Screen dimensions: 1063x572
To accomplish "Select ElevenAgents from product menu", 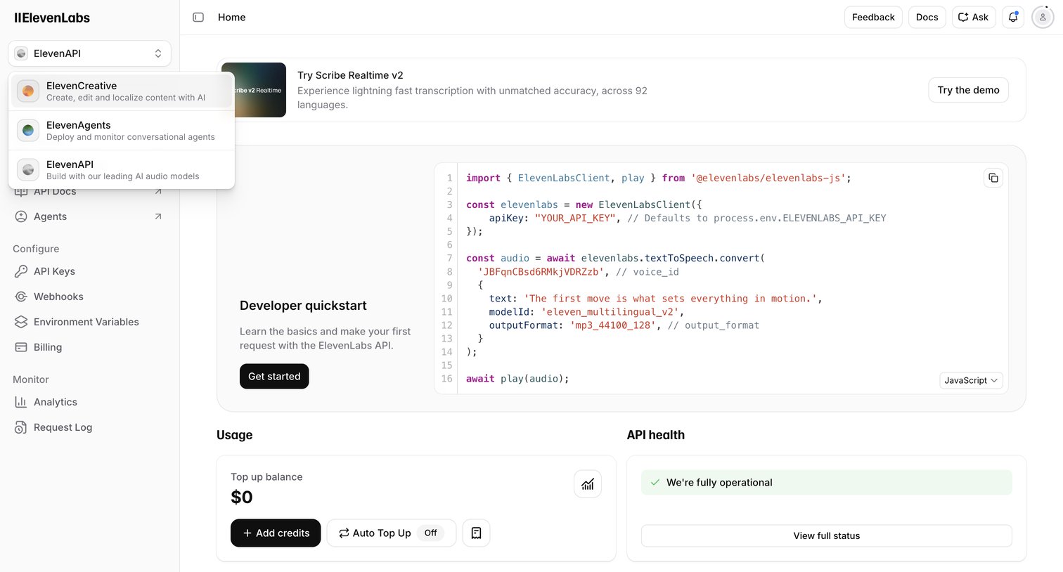I will 122,131.
